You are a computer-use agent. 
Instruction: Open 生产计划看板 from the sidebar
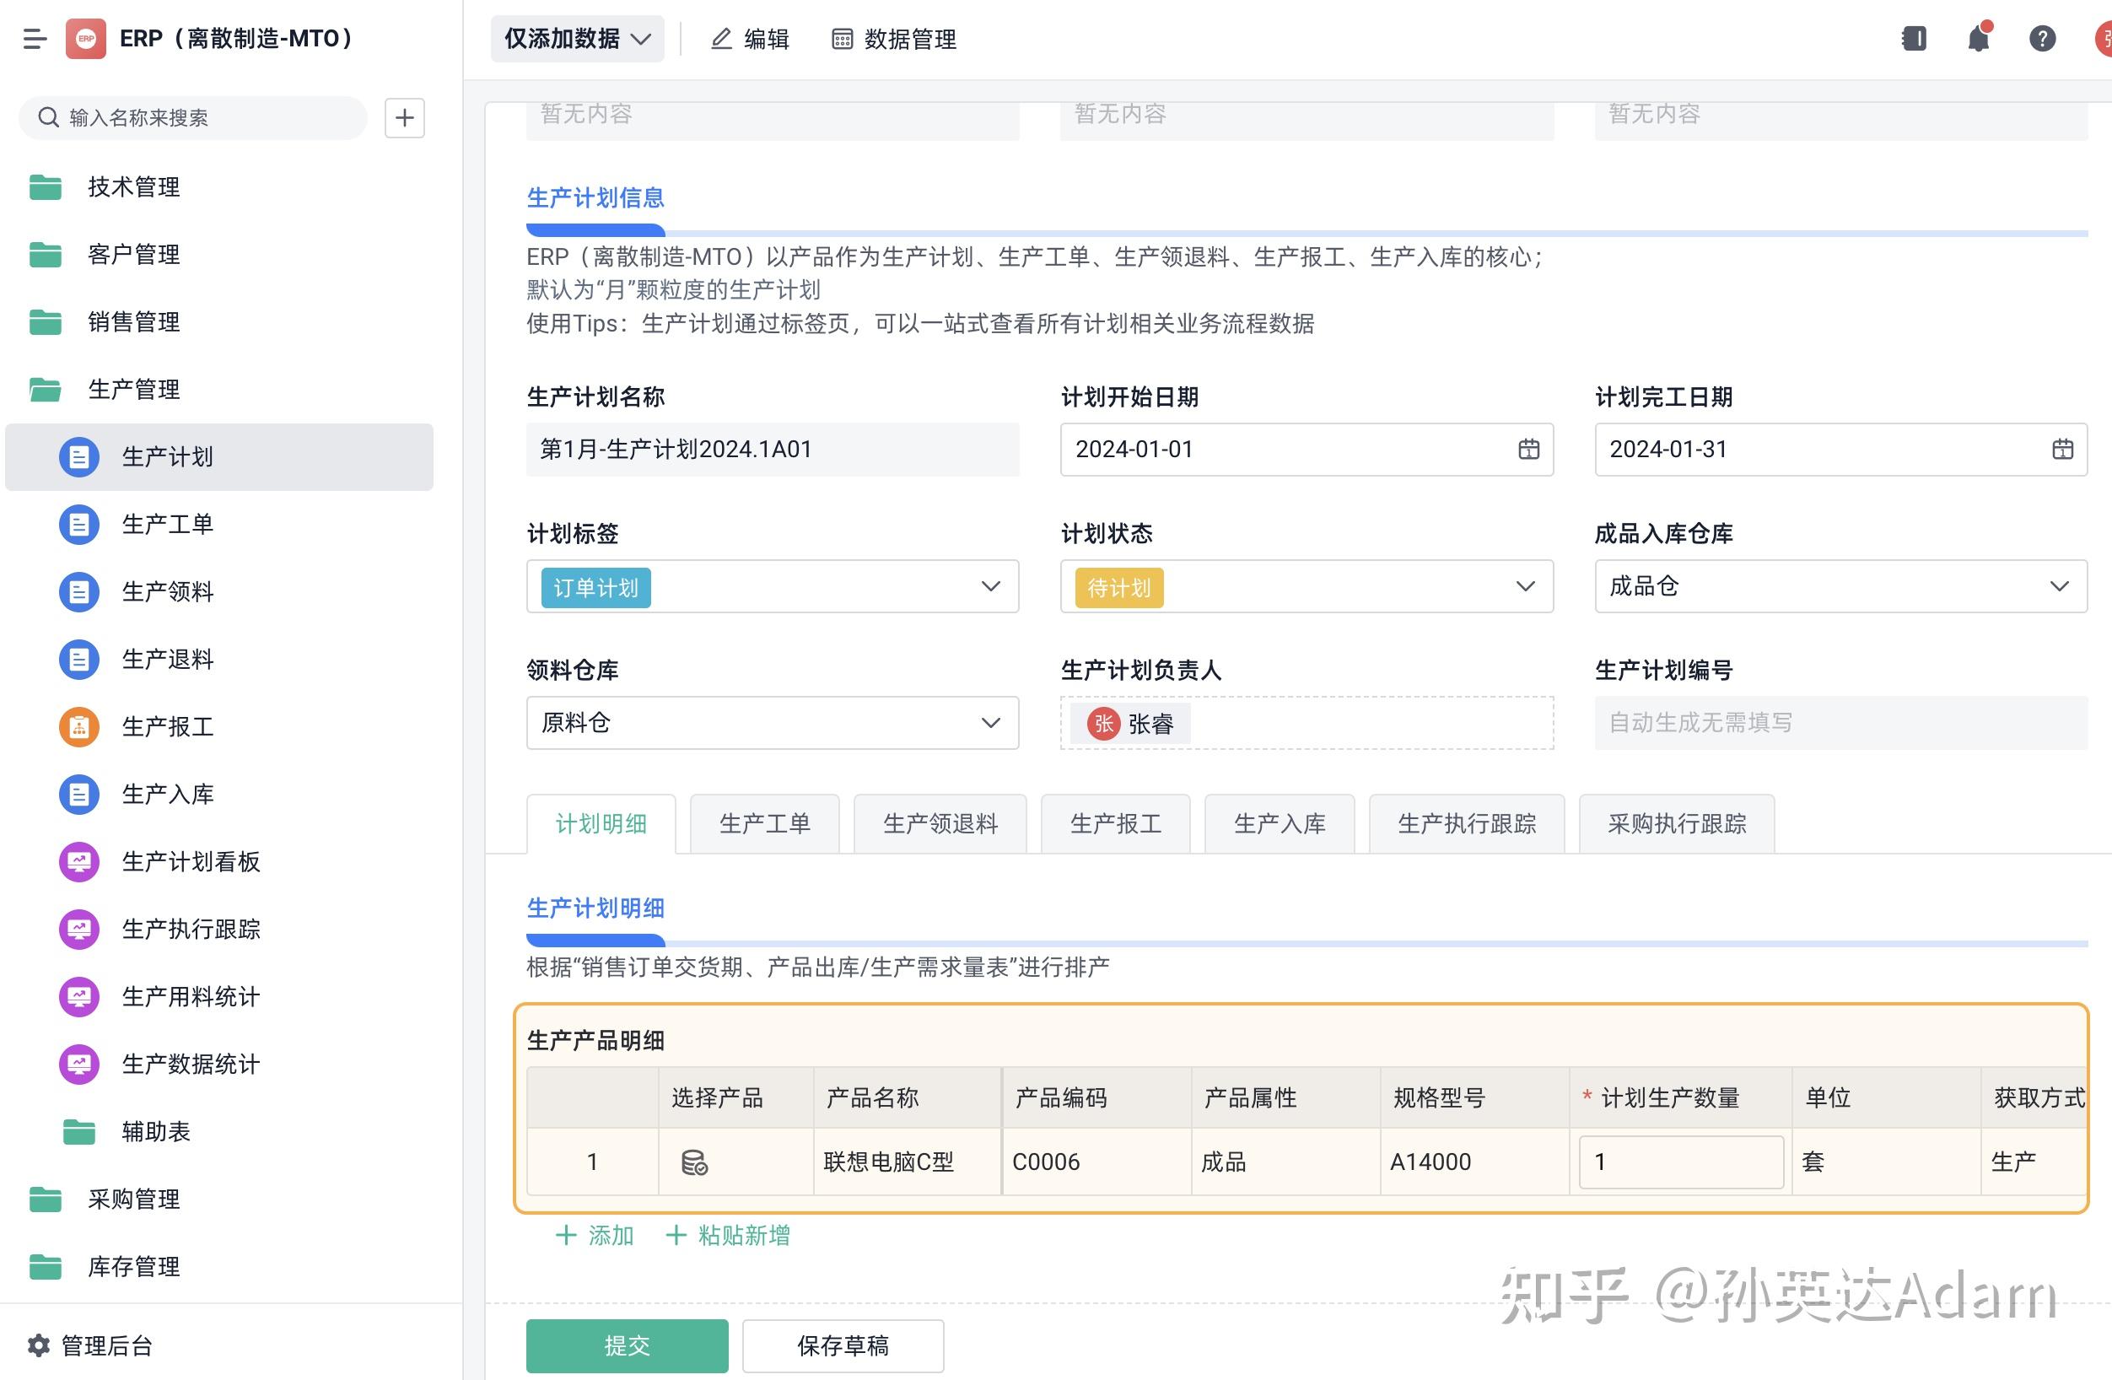[191, 862]
